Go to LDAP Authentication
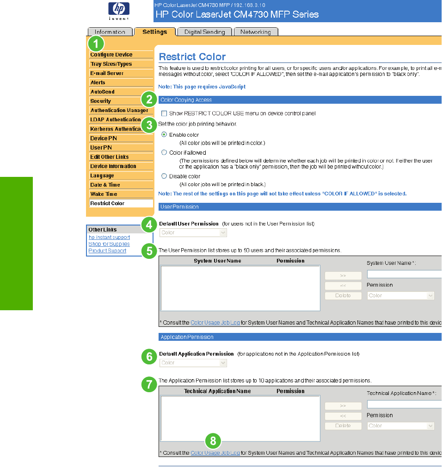The width and height of the screenshot is (442, 476). click(x=121, y=119)
